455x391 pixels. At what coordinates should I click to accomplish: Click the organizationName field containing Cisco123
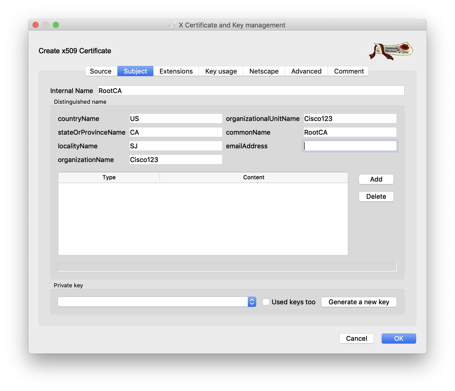pos(176,159)
